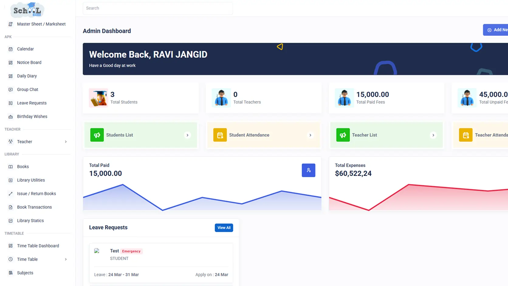Click the Issue / Return Books icon

[x=11, y=194]
